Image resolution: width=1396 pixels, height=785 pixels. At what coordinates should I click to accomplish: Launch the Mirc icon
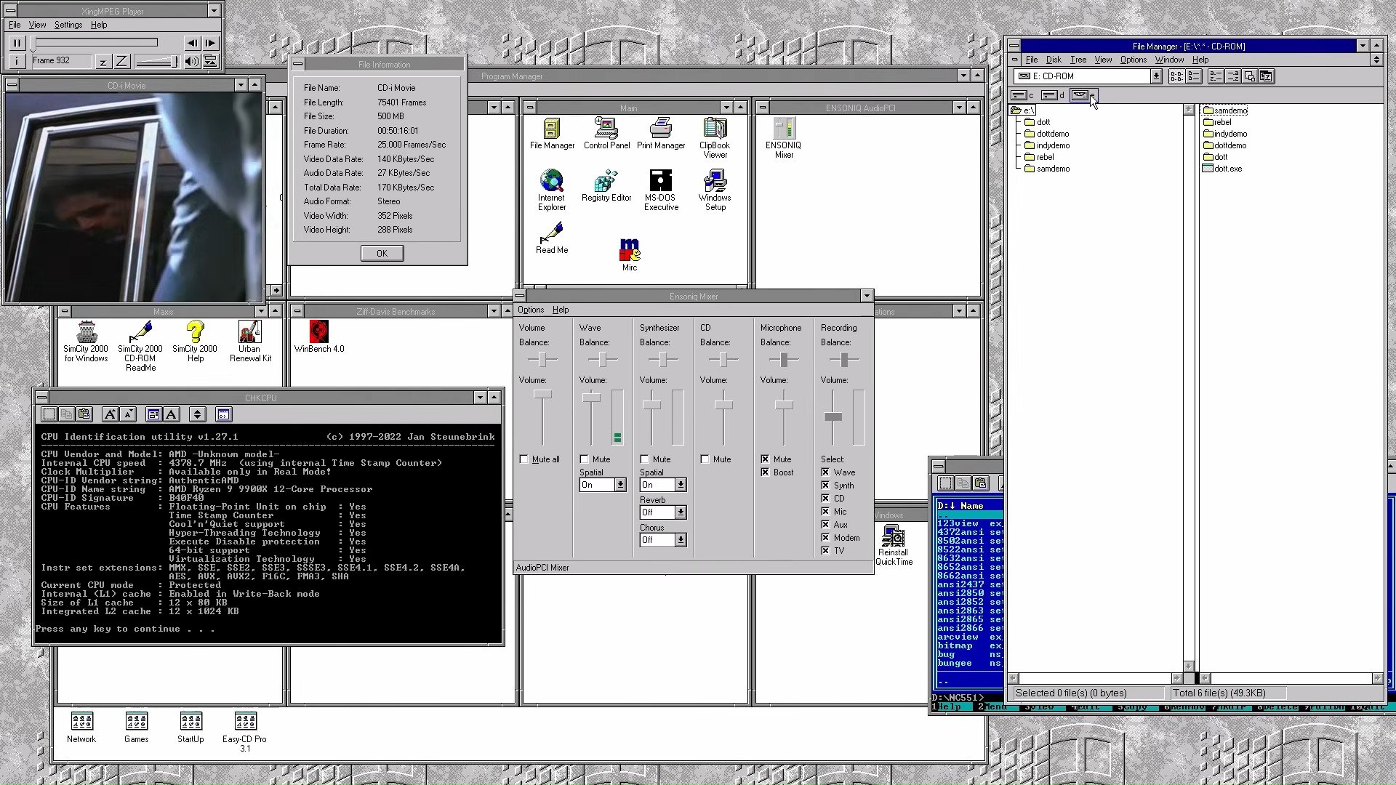(x=630, y=251)
